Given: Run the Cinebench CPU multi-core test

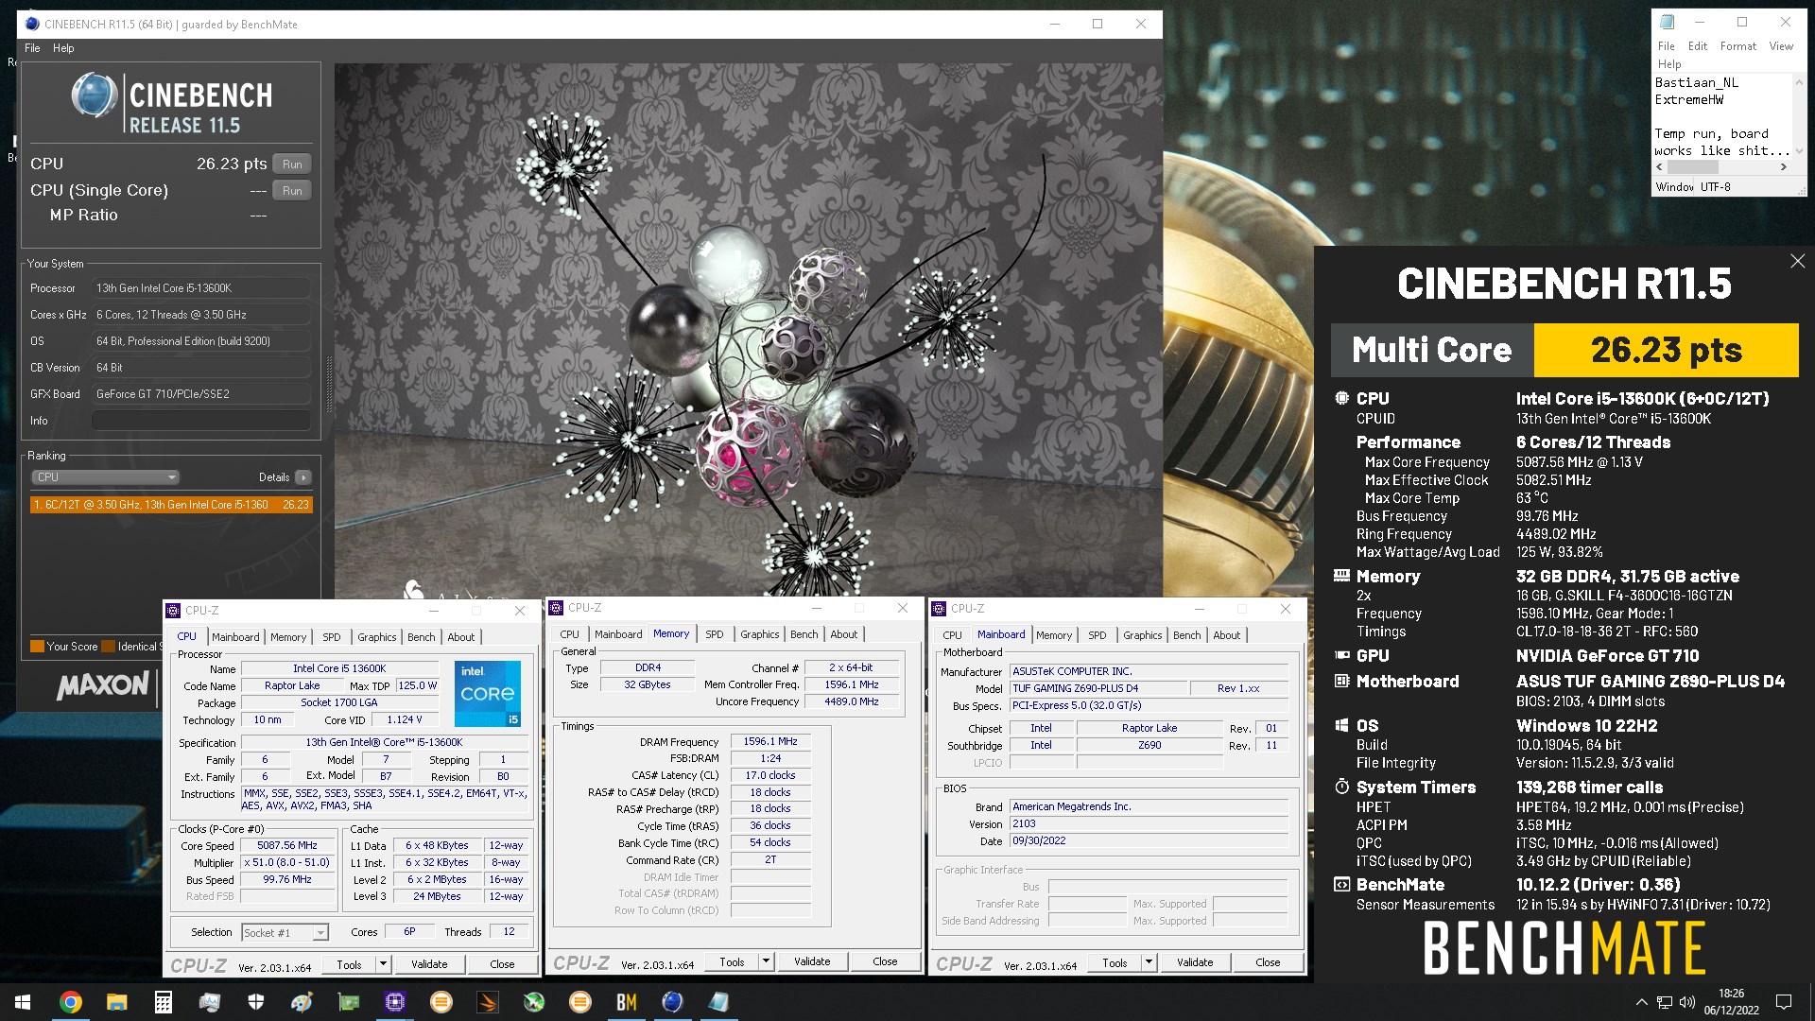Looking at the screenshot, I should click(292, 164).
